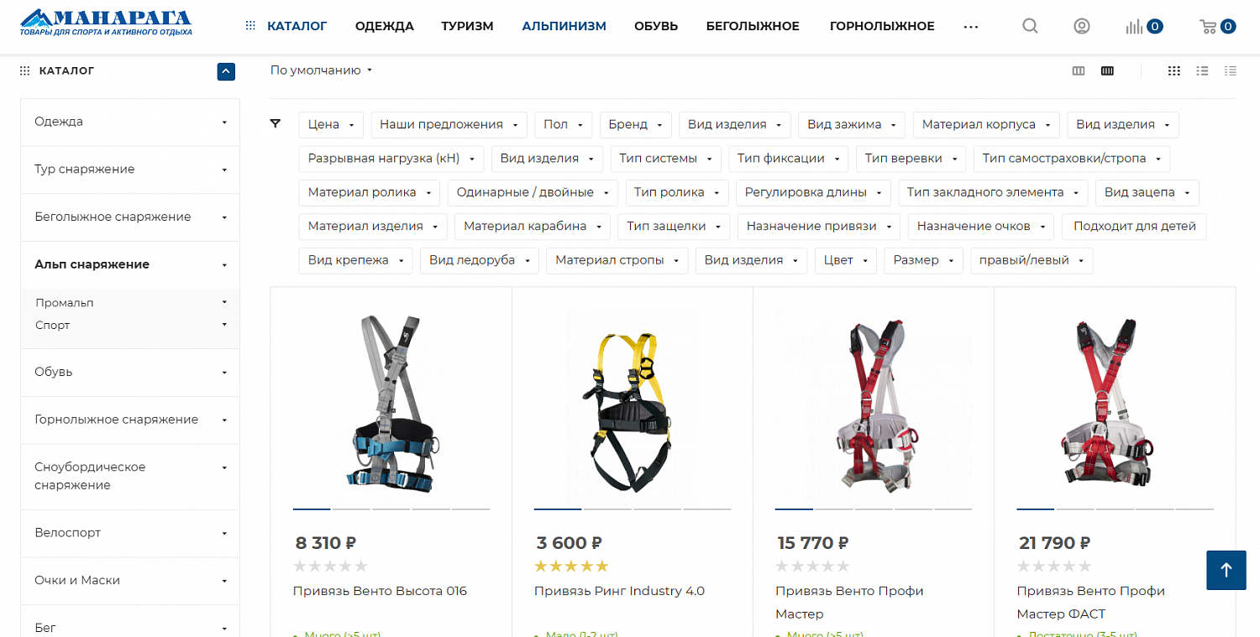Open 'Привязь Ринг Industry 4.0' product link
This screenshot has height=637, width=1260.
pos(619,591)
